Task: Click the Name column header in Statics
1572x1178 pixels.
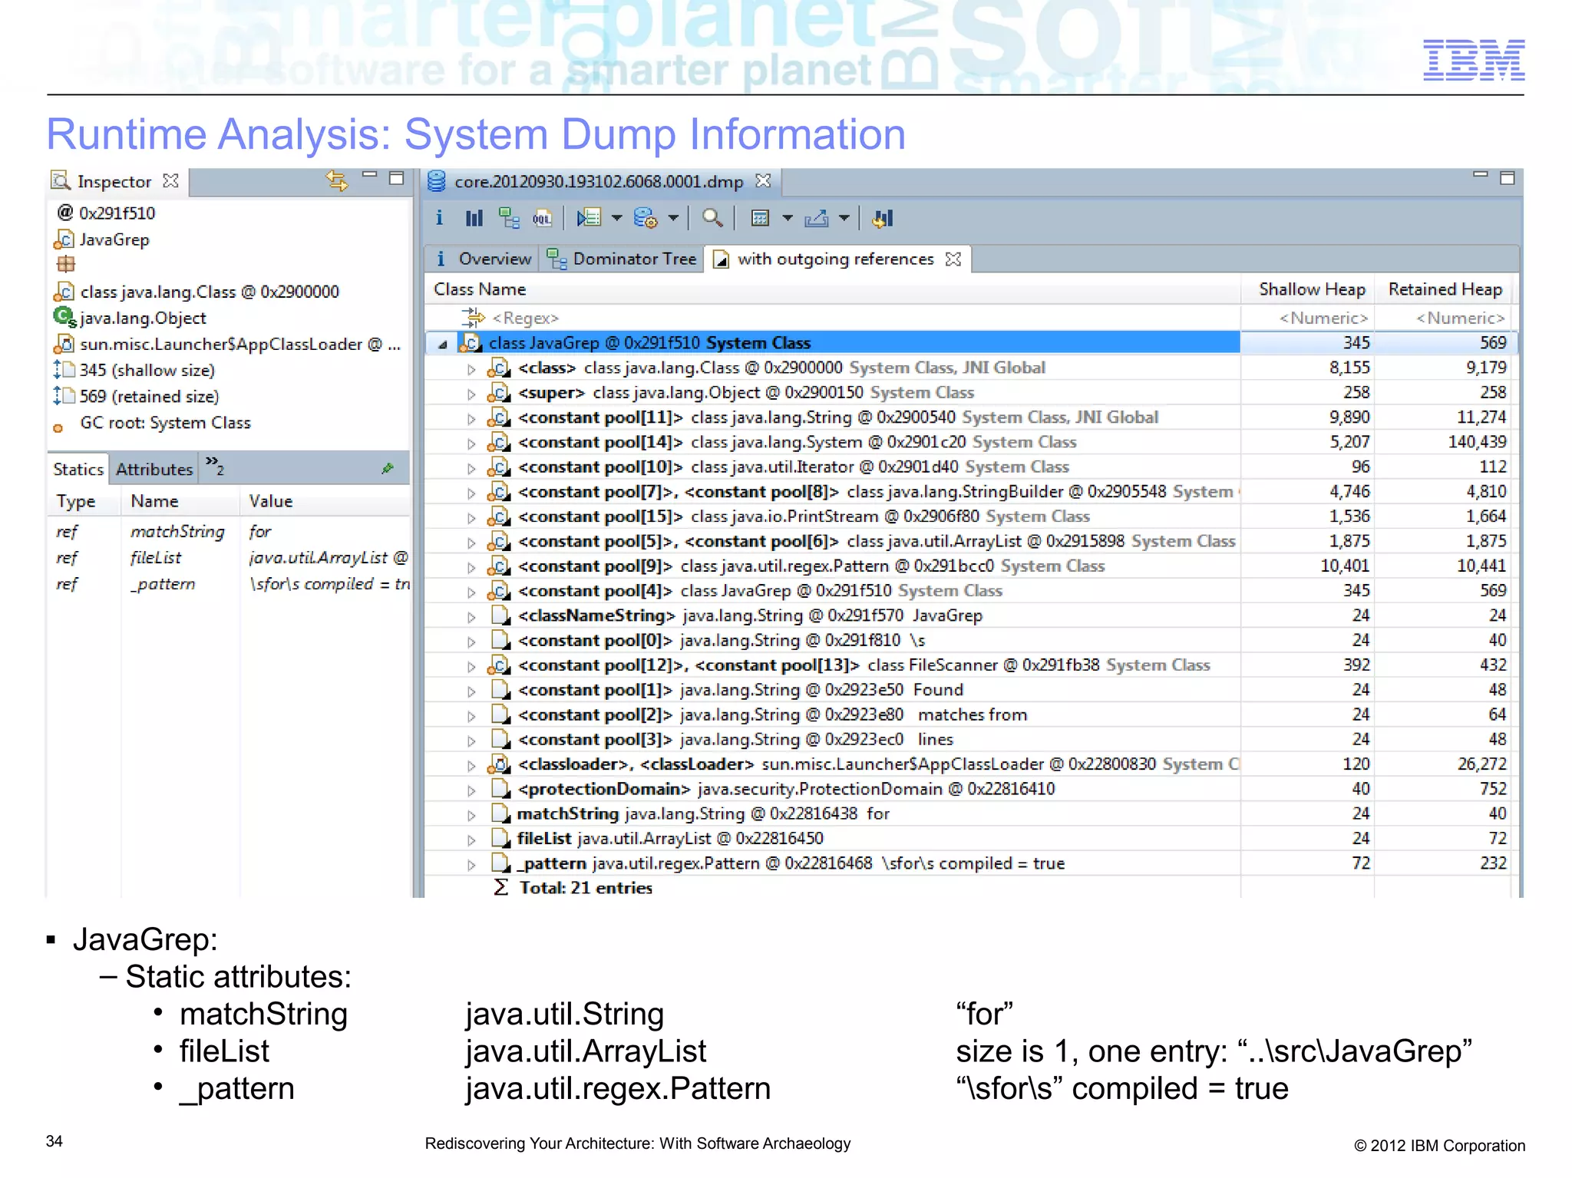Action: click(180, 501)
